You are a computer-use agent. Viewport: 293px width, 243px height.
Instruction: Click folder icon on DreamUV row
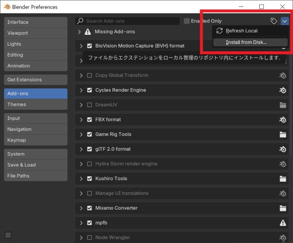[x=283, y=105]
